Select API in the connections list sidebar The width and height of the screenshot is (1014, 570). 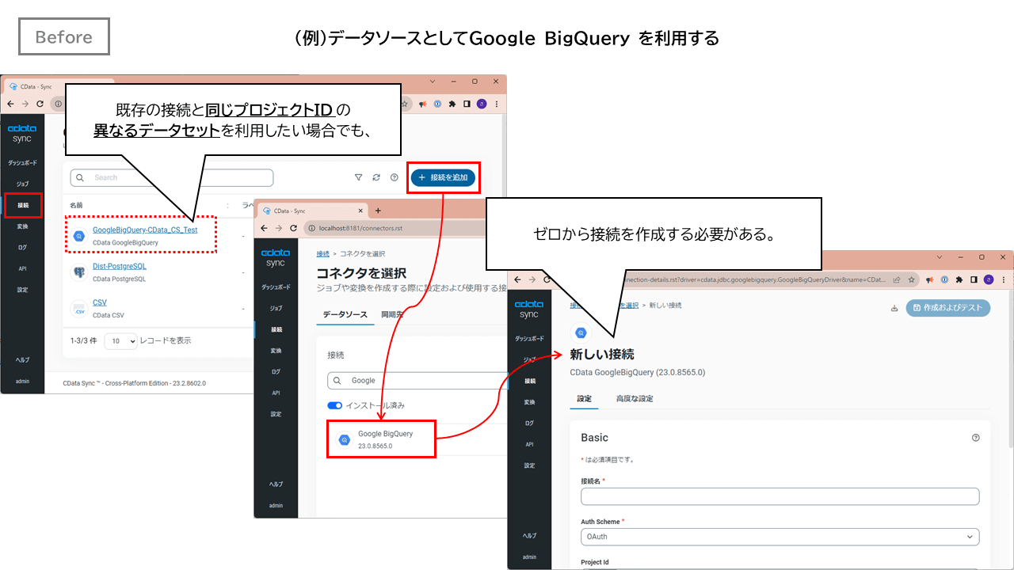click(x=22, y=268)
